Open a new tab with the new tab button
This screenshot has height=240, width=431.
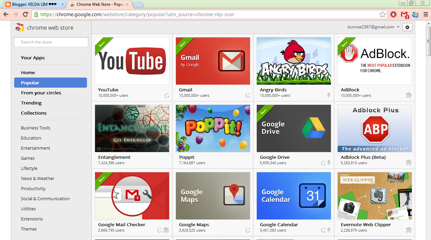pos(138,4)
